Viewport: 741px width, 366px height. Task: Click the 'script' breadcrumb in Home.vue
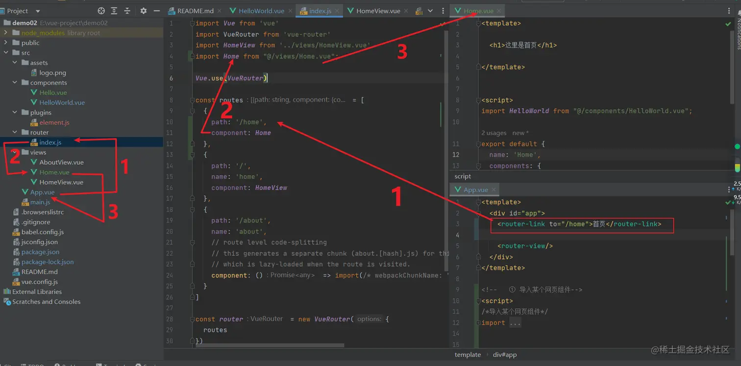(x=463, y=176)
